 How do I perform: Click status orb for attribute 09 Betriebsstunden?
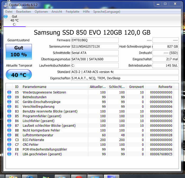tap(9, 97)
